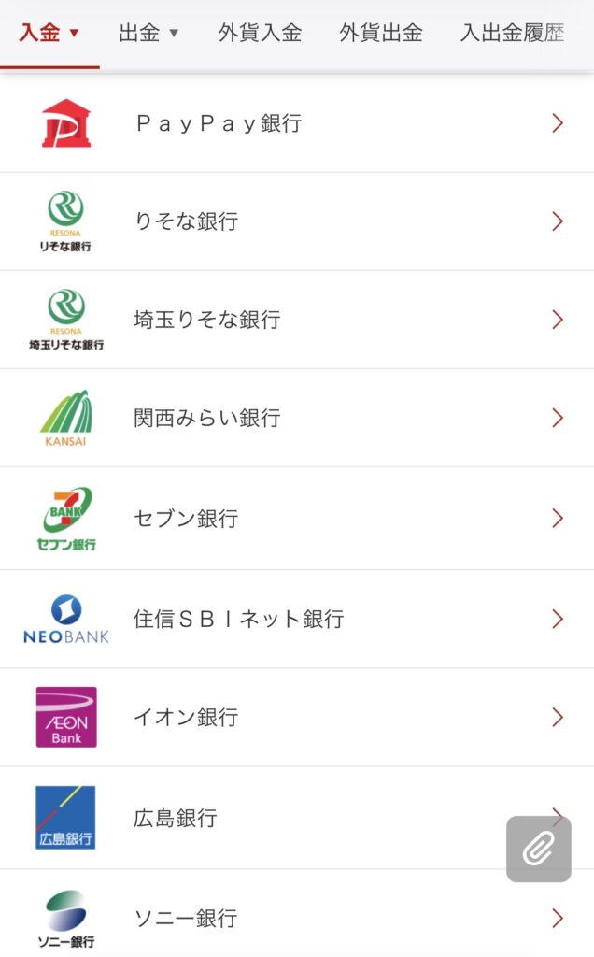Tap the Sony Bank logo icon
Image resolution: width=594 pixels, height=957 pixels.
click(x=66, y=918)
